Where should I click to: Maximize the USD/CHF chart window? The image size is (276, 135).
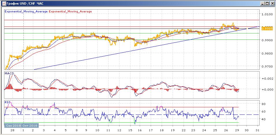(x=267, y=3)
